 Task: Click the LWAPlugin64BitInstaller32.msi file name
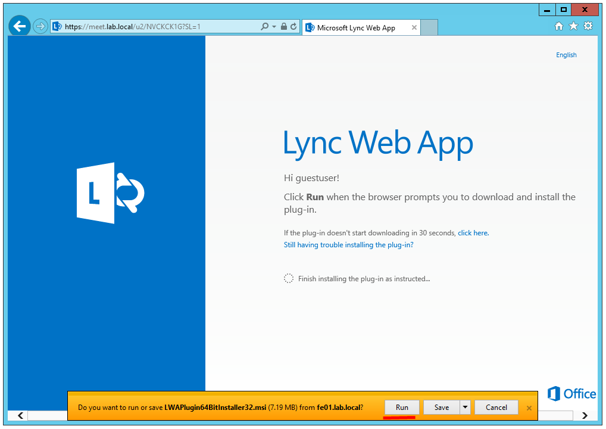(215, 408)
